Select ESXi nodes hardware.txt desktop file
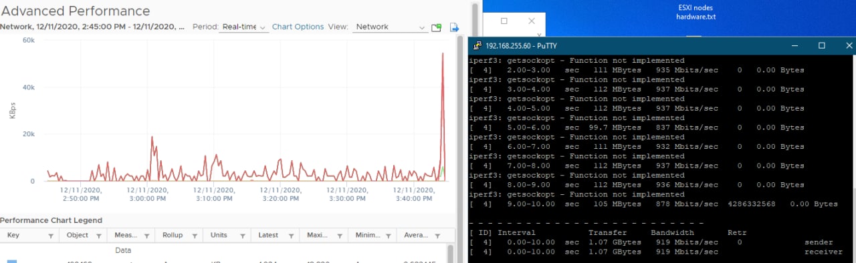Screen dimensions: 856x263 [695, 12]
